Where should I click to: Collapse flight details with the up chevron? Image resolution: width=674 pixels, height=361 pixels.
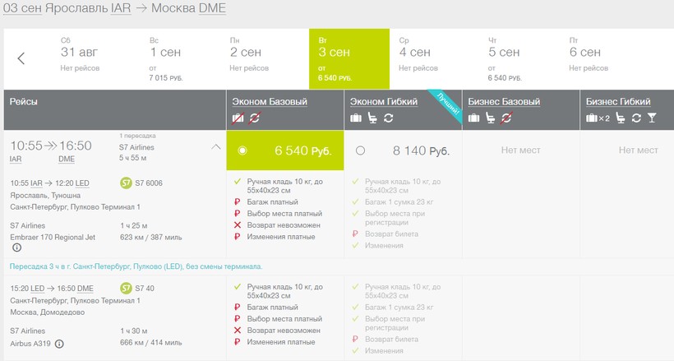(x=216, y=147)
